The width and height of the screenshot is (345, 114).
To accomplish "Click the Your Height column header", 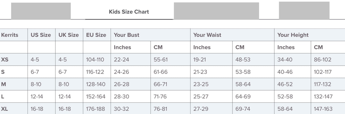I will click(293, 35).
